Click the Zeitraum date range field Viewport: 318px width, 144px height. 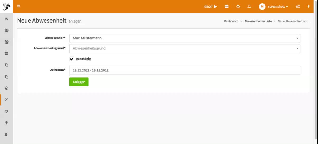[x=185, y=70]
